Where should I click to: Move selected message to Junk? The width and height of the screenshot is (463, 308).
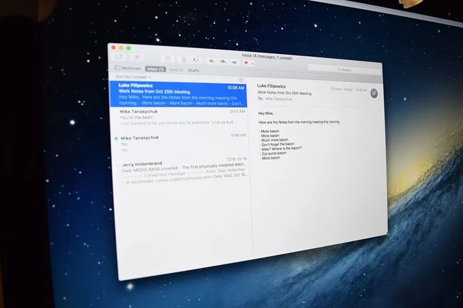click(x=196, y=60)
